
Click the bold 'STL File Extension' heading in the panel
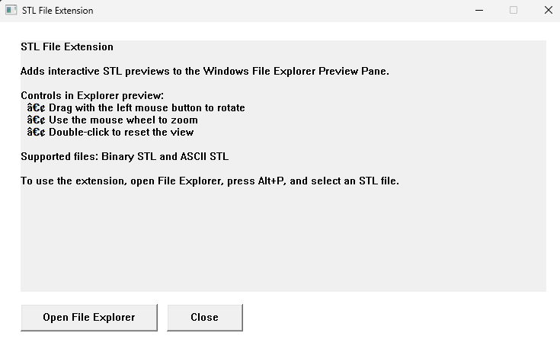[x=67, y=46]
